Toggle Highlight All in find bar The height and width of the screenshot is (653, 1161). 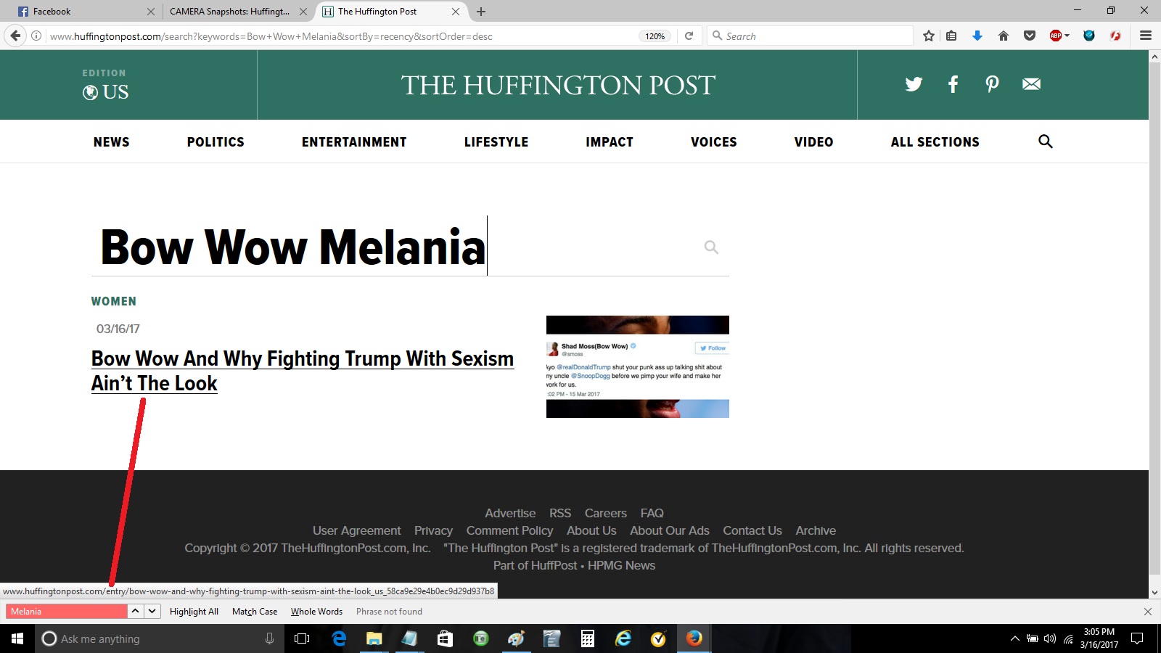194,612
